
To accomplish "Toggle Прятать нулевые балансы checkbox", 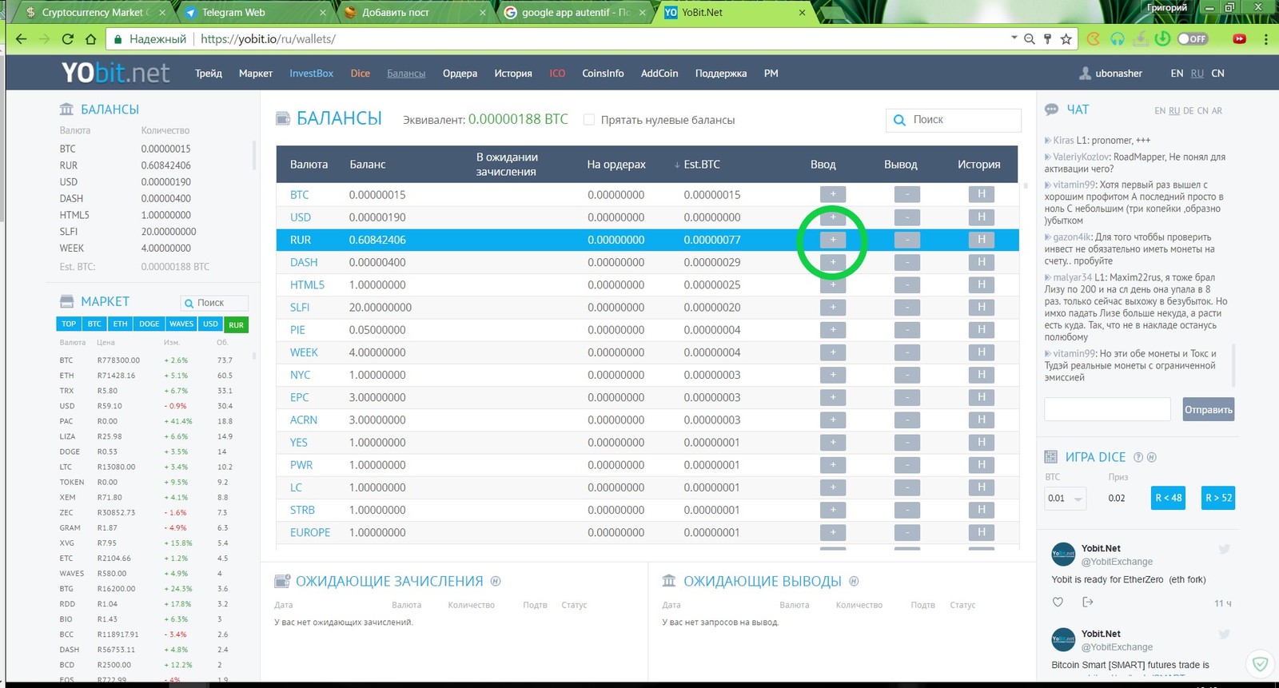I will click(589, 120).
